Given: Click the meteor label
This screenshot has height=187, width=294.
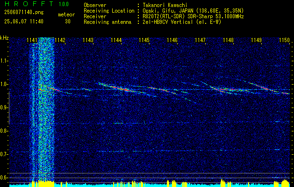Looking at the screenshot, I should click(x=66, y=14).
